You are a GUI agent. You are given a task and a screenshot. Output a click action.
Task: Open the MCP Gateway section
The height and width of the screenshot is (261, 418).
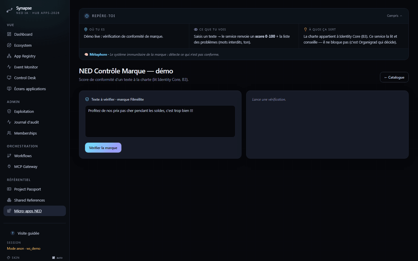click(x=35, y=166)
